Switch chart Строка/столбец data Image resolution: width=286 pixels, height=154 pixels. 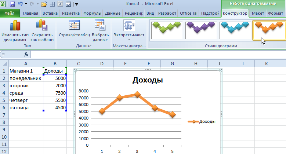(x=75, y=26)
